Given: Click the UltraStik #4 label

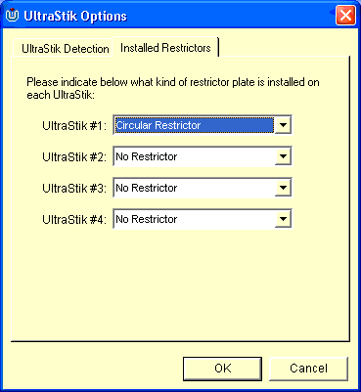Looking at the screenshot, I should point(74,219).
